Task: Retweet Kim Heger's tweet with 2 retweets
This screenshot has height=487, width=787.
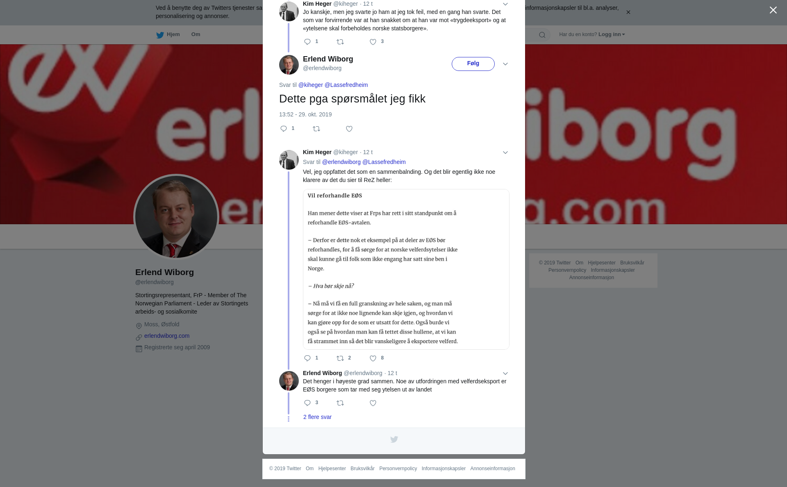Action: coord(340,358)
